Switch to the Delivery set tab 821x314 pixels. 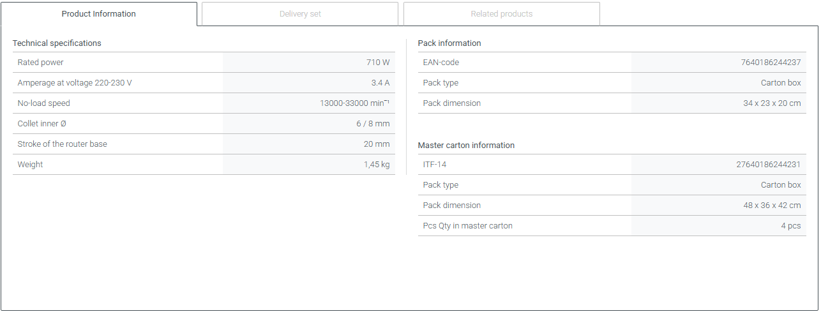click(x=300, y=14)
